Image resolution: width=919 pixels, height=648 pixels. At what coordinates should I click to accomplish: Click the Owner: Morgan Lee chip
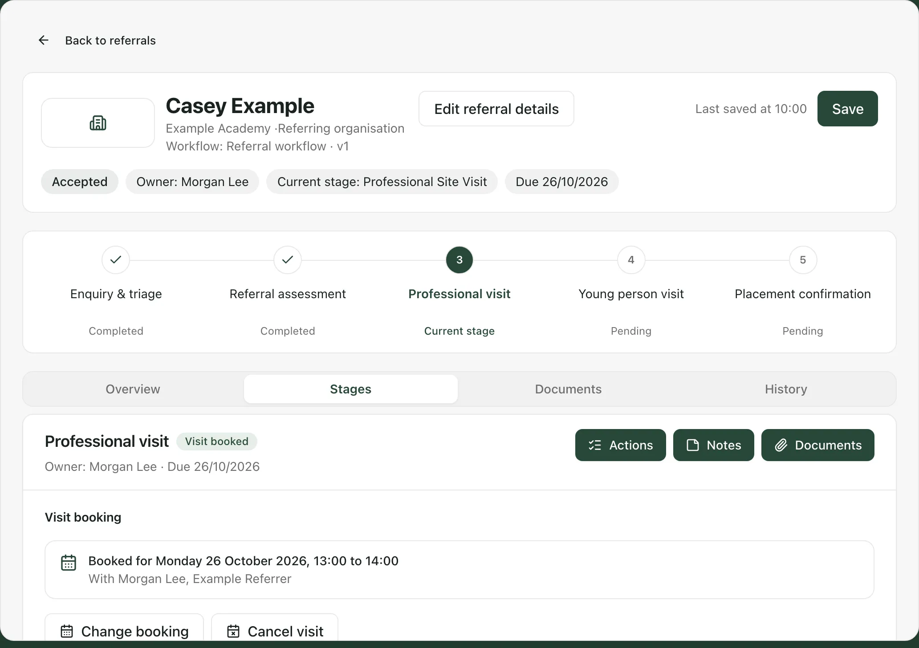[x=192, y=182]
